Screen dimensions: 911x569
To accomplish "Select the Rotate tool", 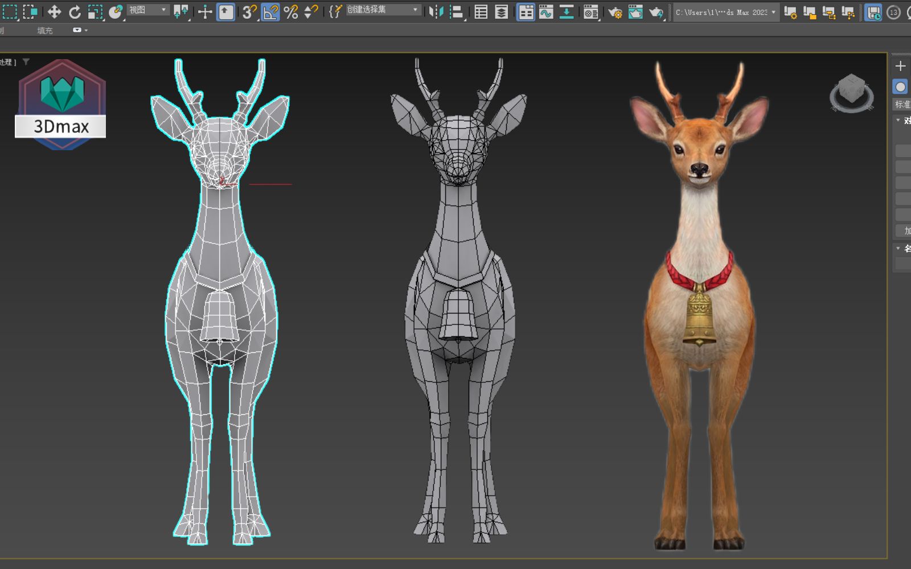I will point(75,10).
